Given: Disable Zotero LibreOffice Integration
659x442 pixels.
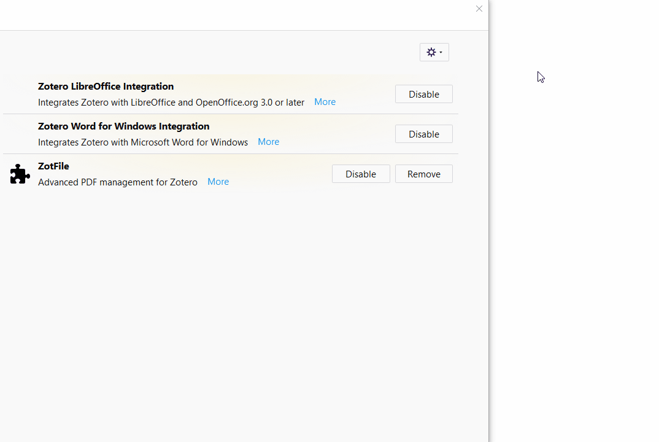Looking at the screenshot, I should tap(423, 94).
